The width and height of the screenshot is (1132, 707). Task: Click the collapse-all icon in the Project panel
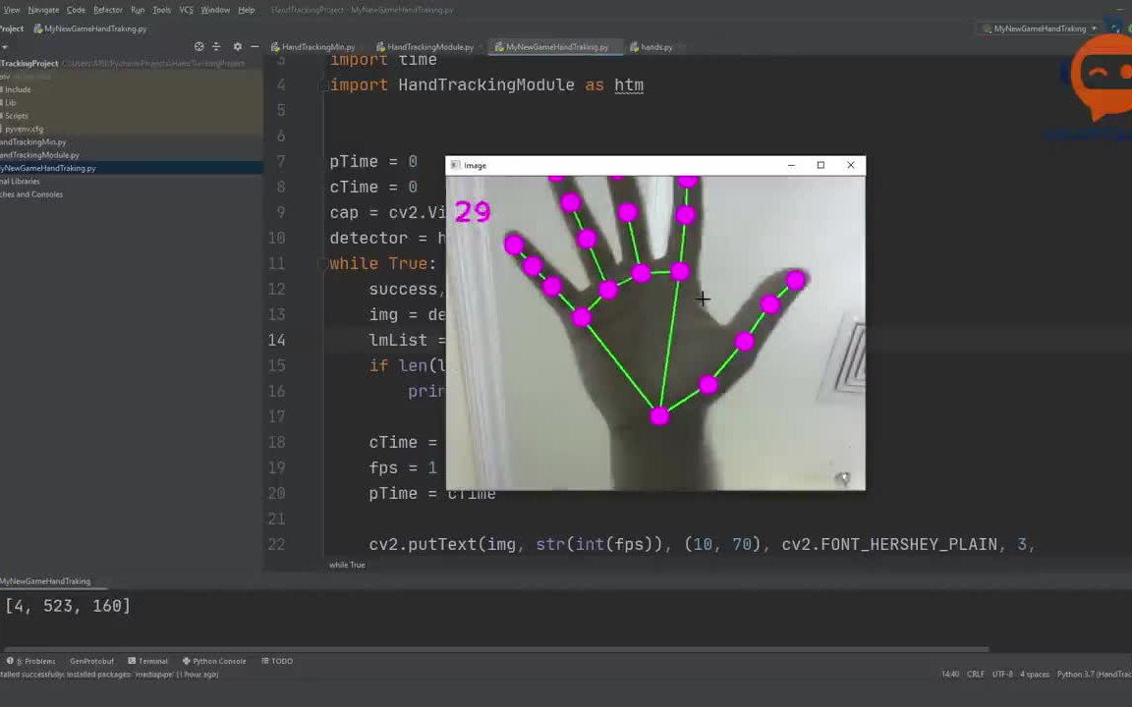click(x=216, y=46)
